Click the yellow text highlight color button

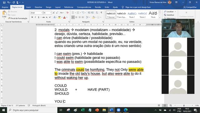tap(59, 17)
